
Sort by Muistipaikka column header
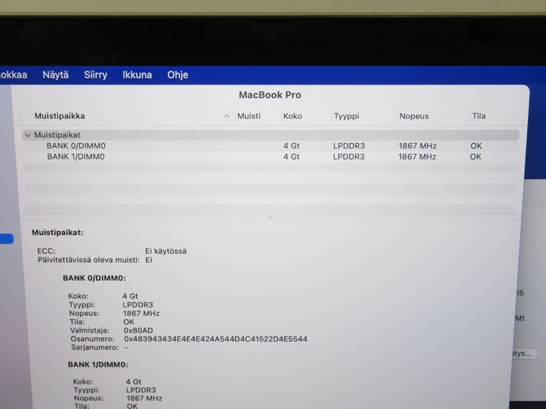point(59,116)
